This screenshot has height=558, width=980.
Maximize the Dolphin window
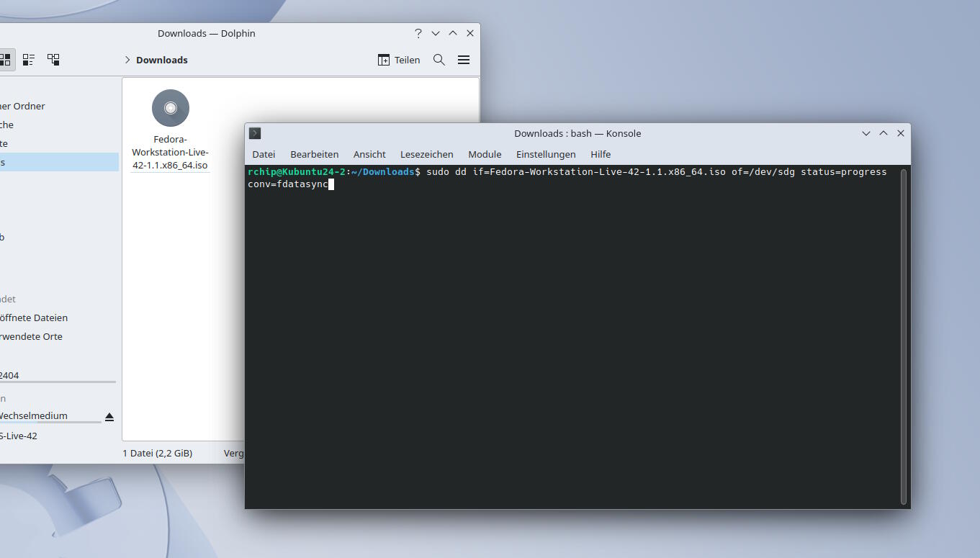coord(453,33)
